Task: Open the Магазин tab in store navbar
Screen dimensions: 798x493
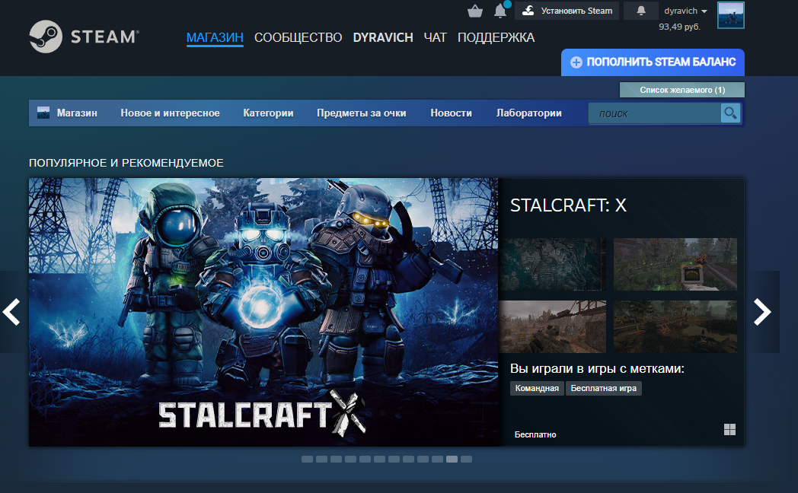Action: tap(77, 113)
